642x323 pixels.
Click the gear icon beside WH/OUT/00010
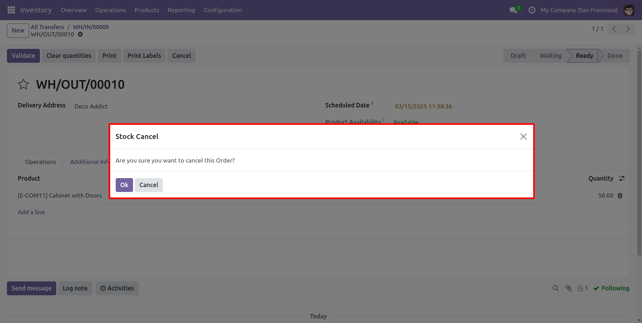coord(80,34)
